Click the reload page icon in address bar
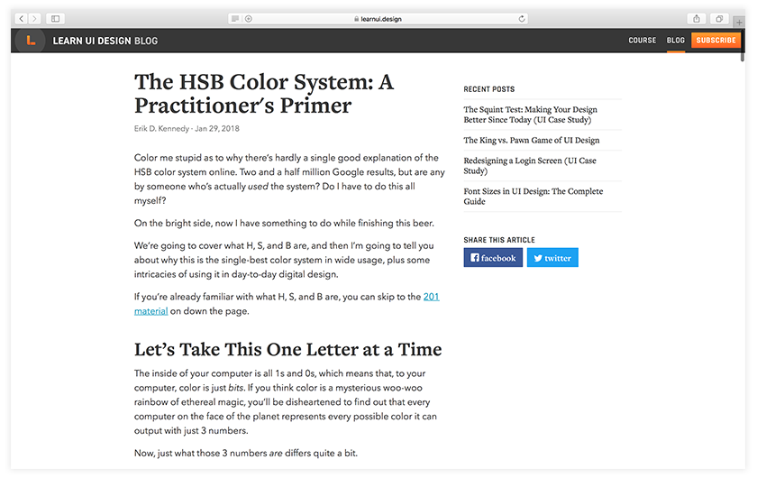Image resolution: width=757 pixels, height=478 pixels. click(522, 18)
